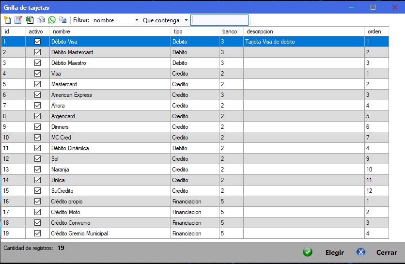Select the Crédito Convenio name cell
The image size is (405, 264).
[110, 223]
